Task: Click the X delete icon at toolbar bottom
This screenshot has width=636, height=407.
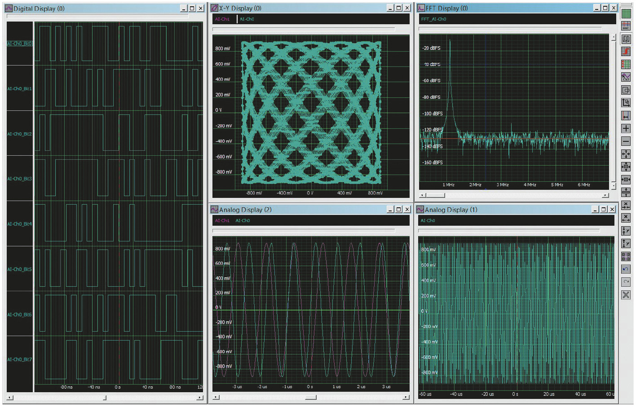Action: click(626, 295)
